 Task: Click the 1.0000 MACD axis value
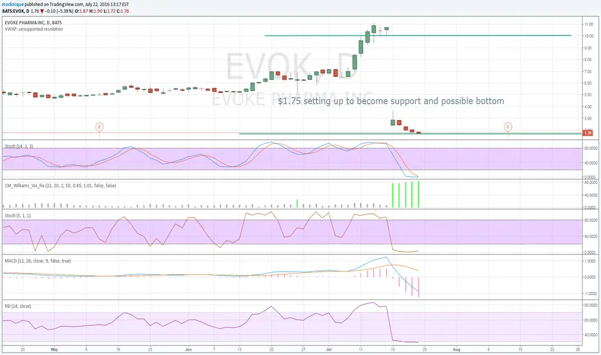pos(590,261)
